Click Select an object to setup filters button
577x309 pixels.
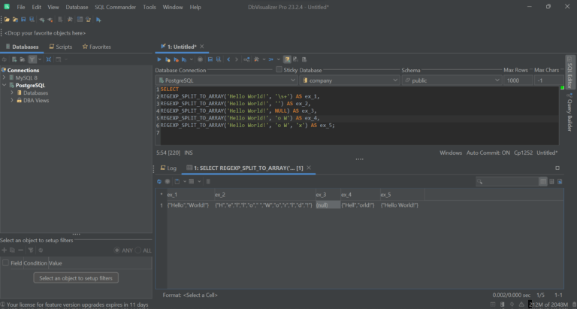click(76, 278)
